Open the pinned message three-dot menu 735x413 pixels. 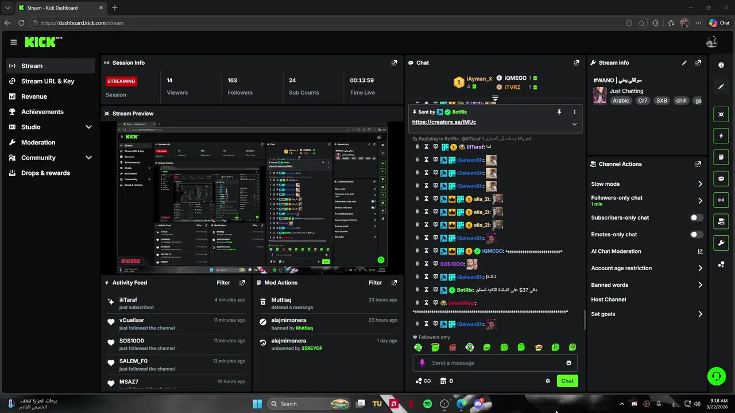click(x=574, y=112)
